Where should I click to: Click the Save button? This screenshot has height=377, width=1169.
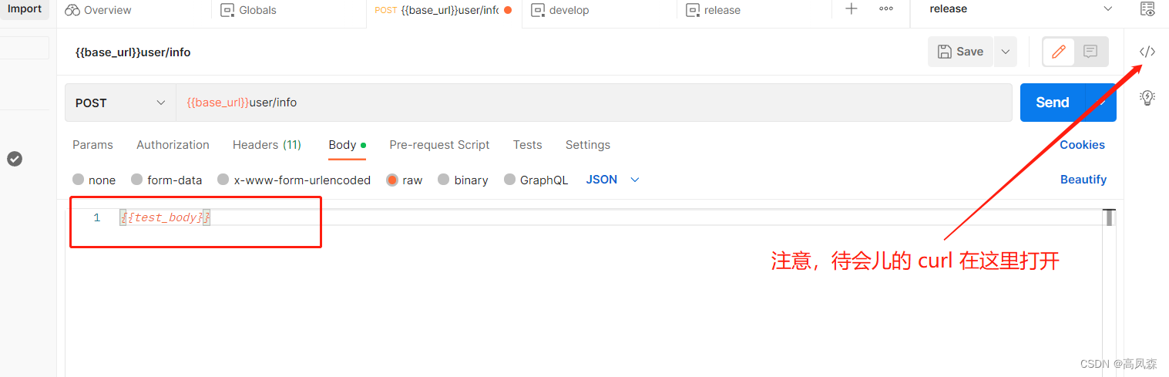(x=960, y=52)
